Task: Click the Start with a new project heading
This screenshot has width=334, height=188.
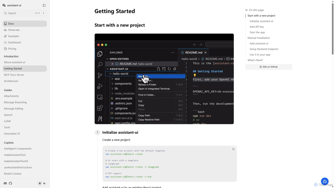Action: 120,25
